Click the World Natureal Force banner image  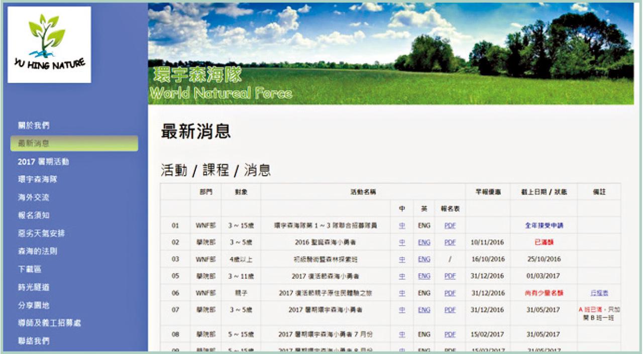point(390,54)
